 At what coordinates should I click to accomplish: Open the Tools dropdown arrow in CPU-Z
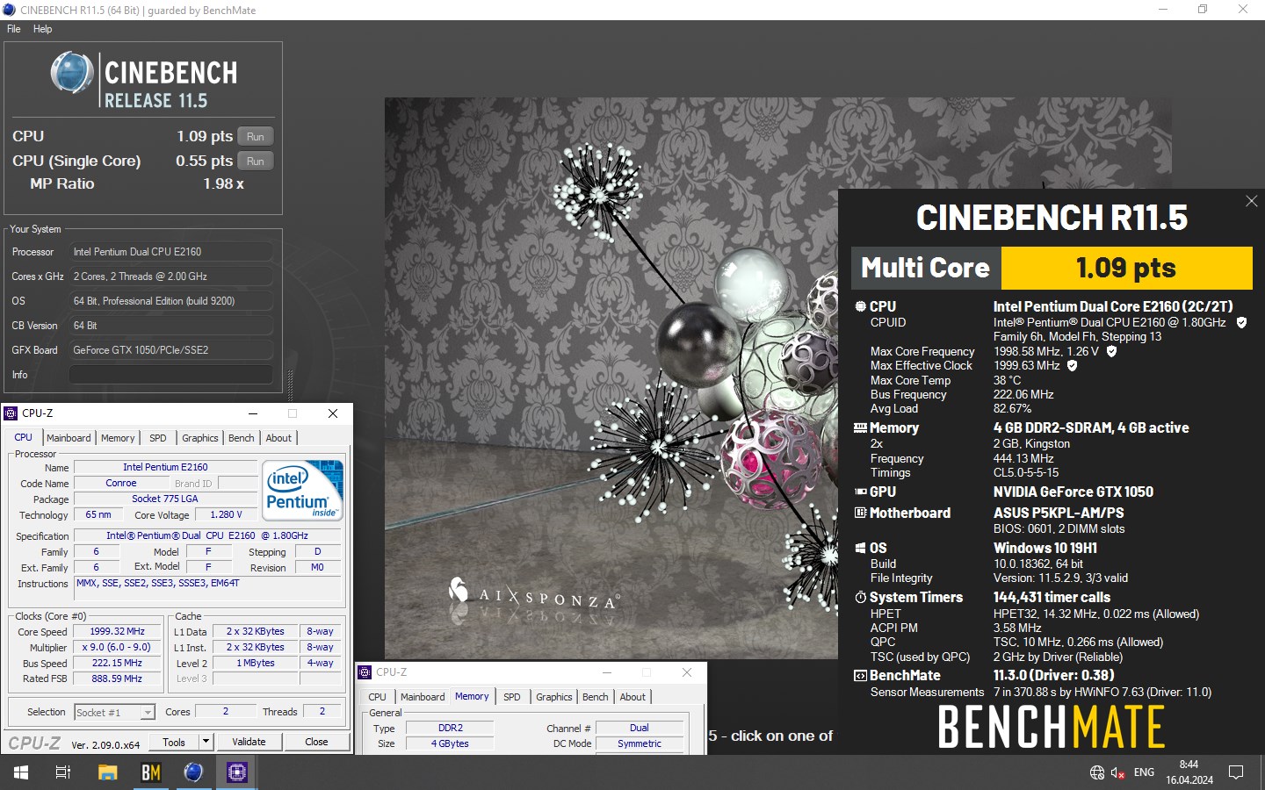206,742
